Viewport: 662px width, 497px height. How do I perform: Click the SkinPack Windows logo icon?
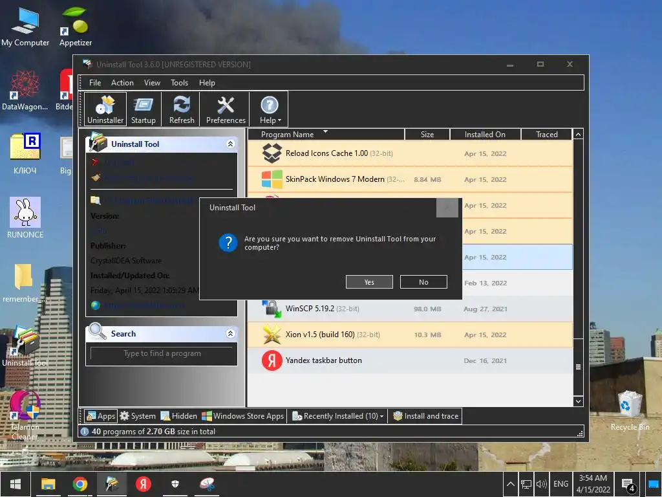[x=272, y=179]
